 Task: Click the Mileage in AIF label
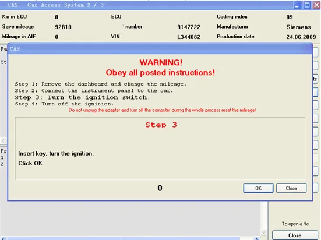(x=19, y=37)
